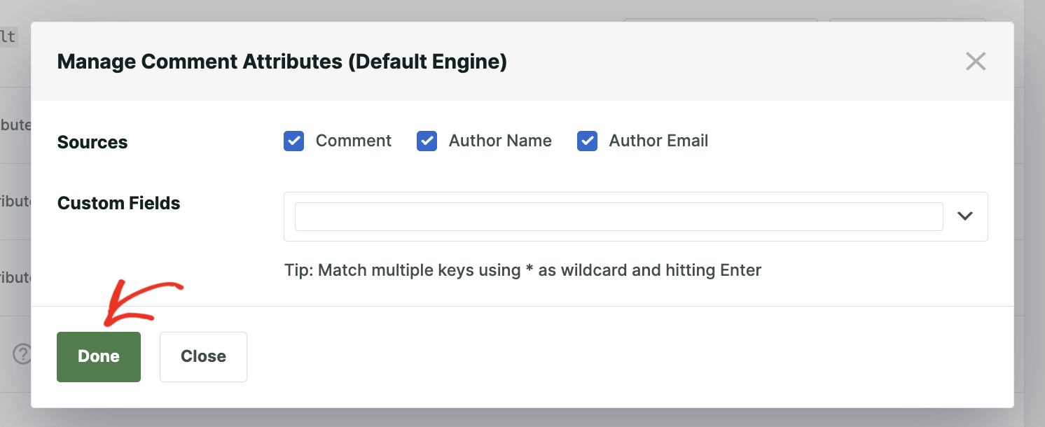Dismiss dialog with the Close button
Screen dimensions: 1045x427
point(203,356)
